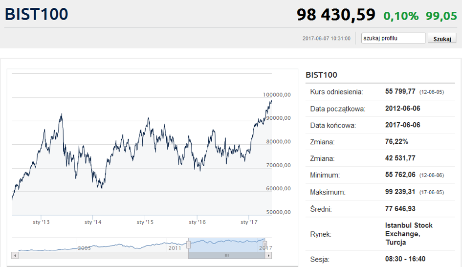Viewport: 462px width, 267px height.
Task: Click the left range handle in navigator
Action: click(x=188, y=245)
